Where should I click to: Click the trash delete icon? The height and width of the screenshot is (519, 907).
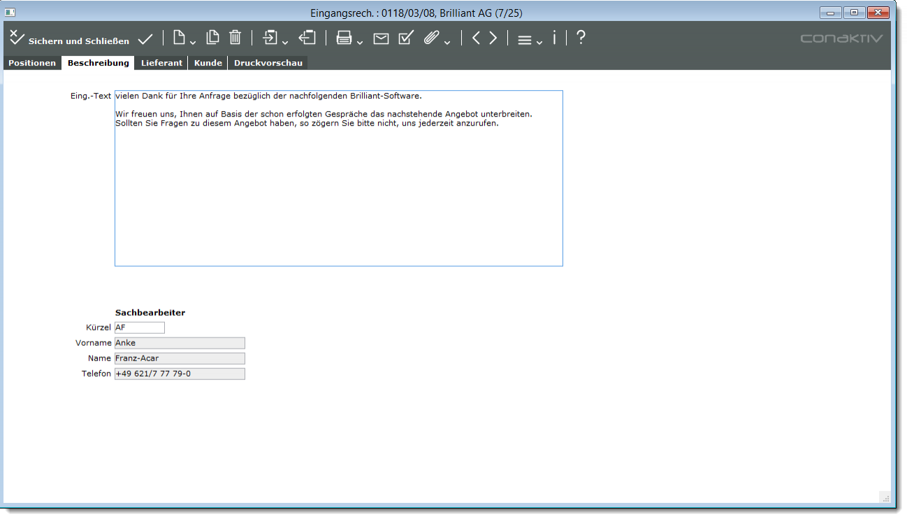(x=235, y=38)
